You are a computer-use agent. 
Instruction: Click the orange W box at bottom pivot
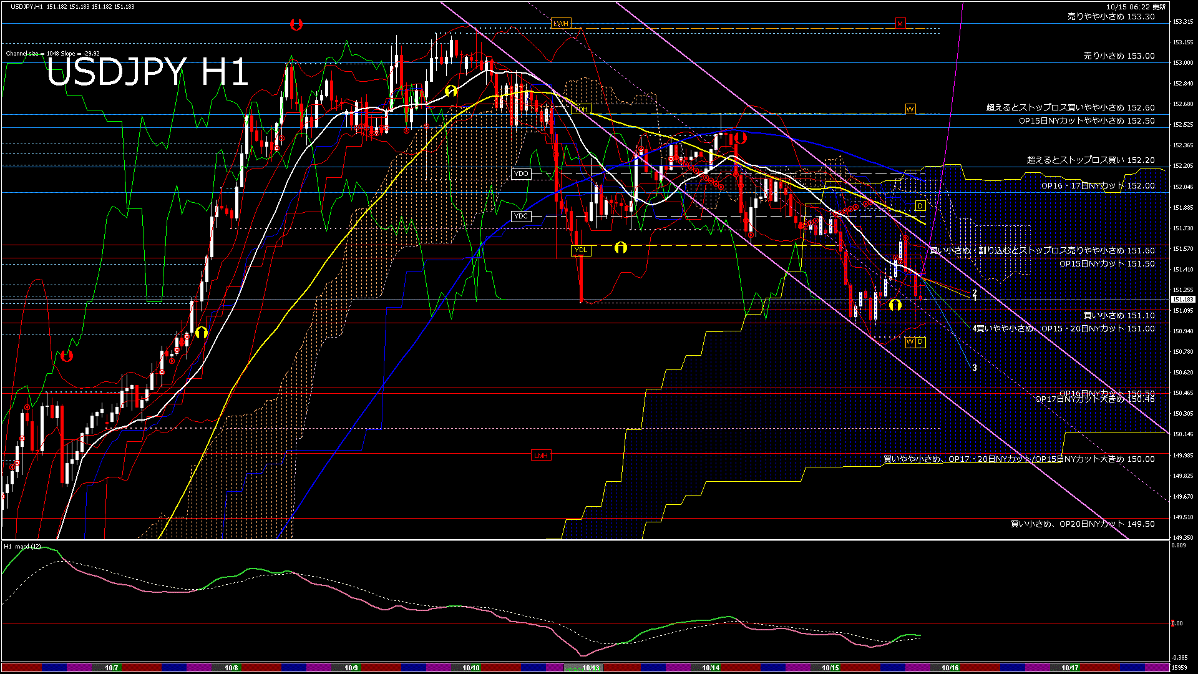(x=910, y=342)
